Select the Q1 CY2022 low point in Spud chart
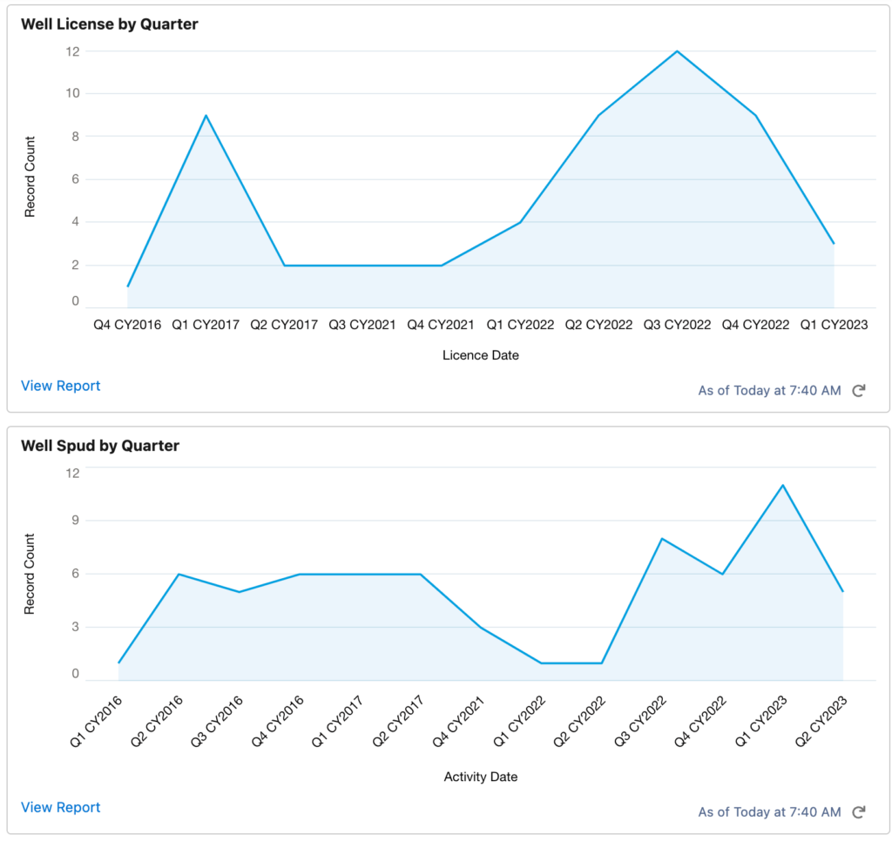This screenshot has height=841, width=892. coord(541,663)
